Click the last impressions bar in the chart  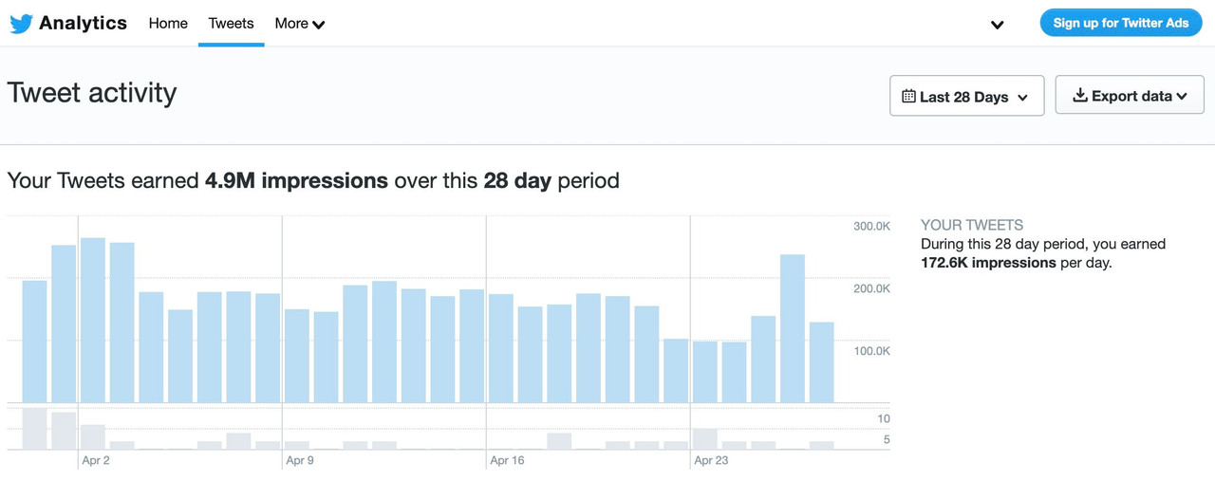(x=822, y=362)
